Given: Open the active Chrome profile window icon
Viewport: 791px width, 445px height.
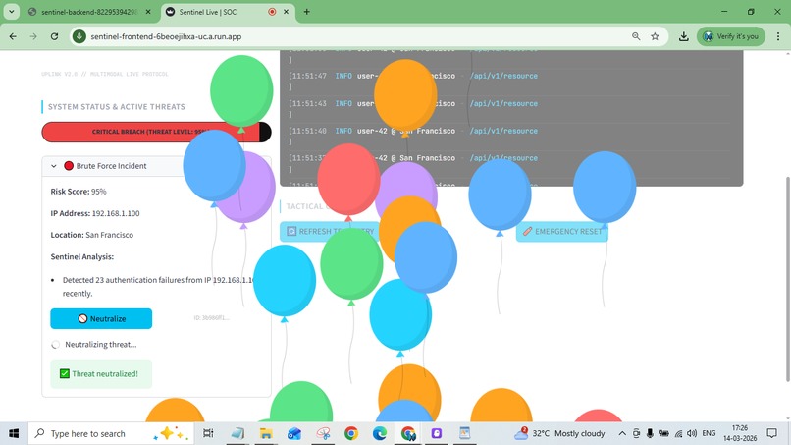Looking at the screenshot, I should tap(408, 433).
